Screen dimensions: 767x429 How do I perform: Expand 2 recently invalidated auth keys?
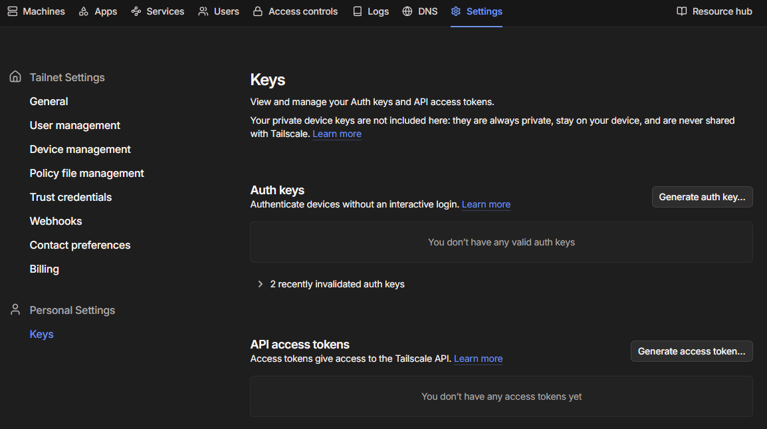coord(331,284)
